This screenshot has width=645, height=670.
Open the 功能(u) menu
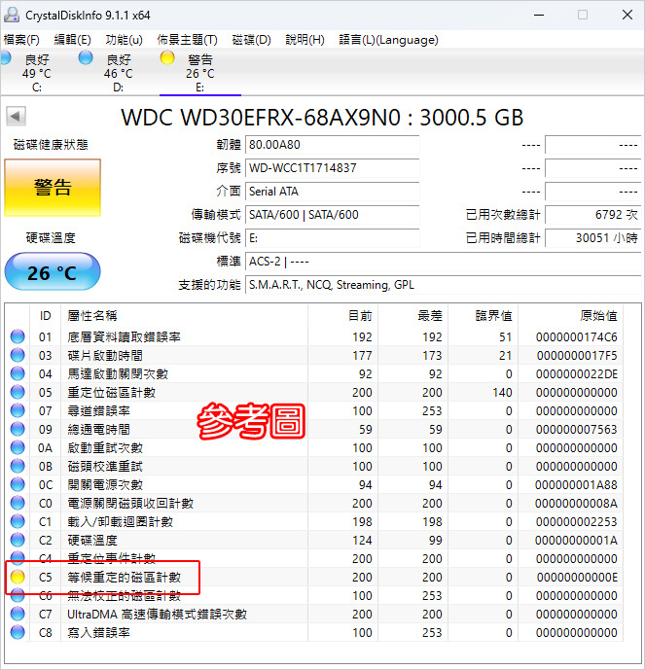124,40
